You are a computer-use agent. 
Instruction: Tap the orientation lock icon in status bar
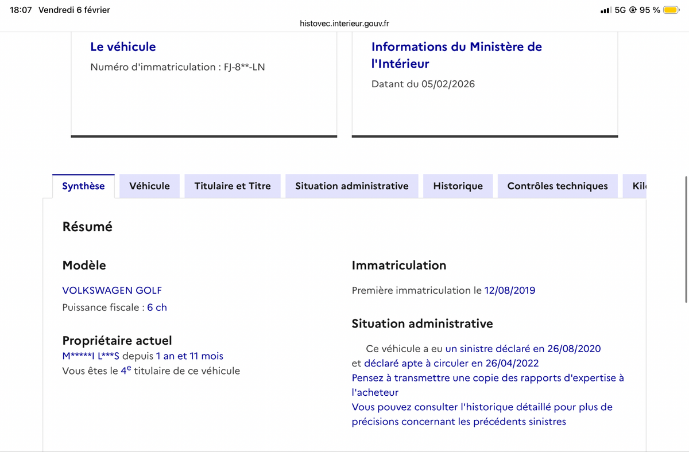click(x=633, y=10)
